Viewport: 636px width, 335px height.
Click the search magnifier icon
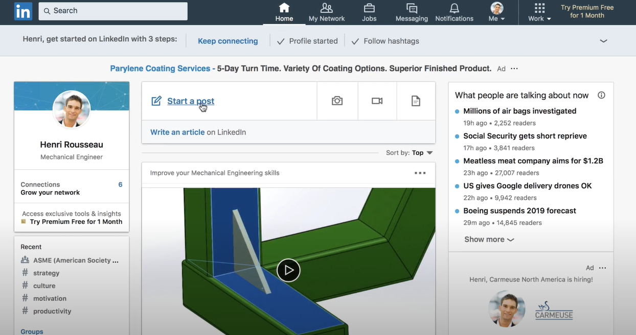(x=47, y=11)
